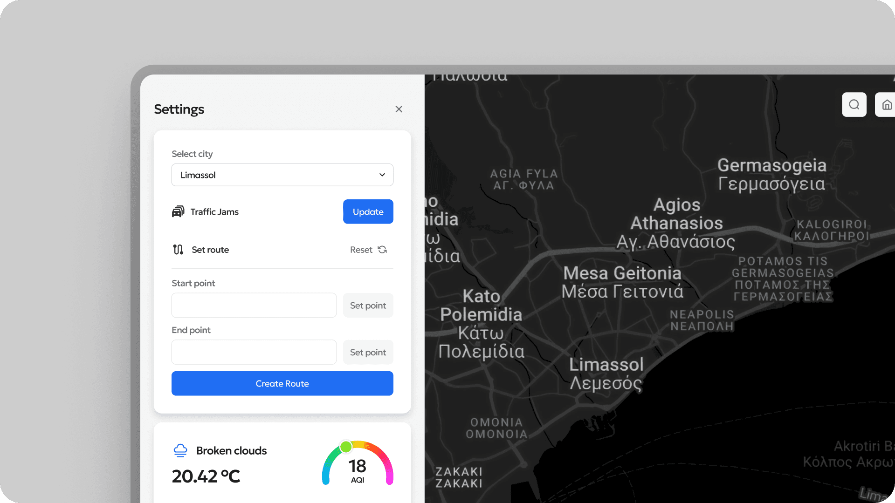The height and width of the screenshot is (503, 895).
Task: Click the chevron arrow in city dropdown
Action: click(382, 175)
